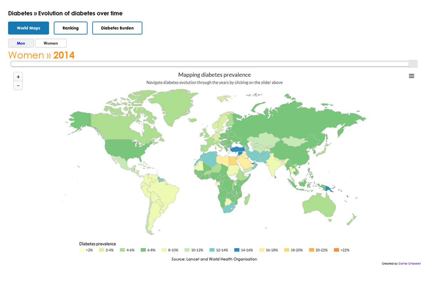Switch to the Diabetes Burden tab
427x285 pixels.
pyautogui.click(x=117, y=28)
